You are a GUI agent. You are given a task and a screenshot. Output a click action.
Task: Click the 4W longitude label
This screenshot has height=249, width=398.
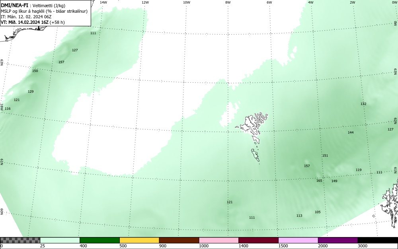pyautogui.click(x=311, y=2)
